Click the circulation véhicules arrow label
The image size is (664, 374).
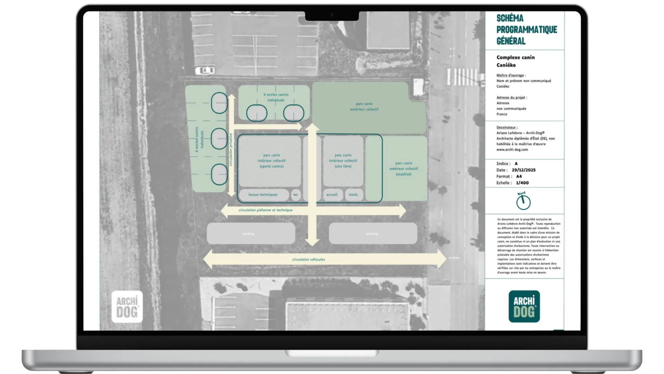click(308, 259)
